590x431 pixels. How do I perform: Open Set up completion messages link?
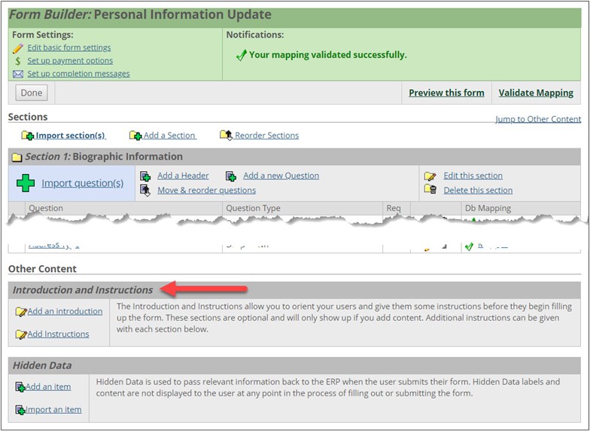pos(78,74)
